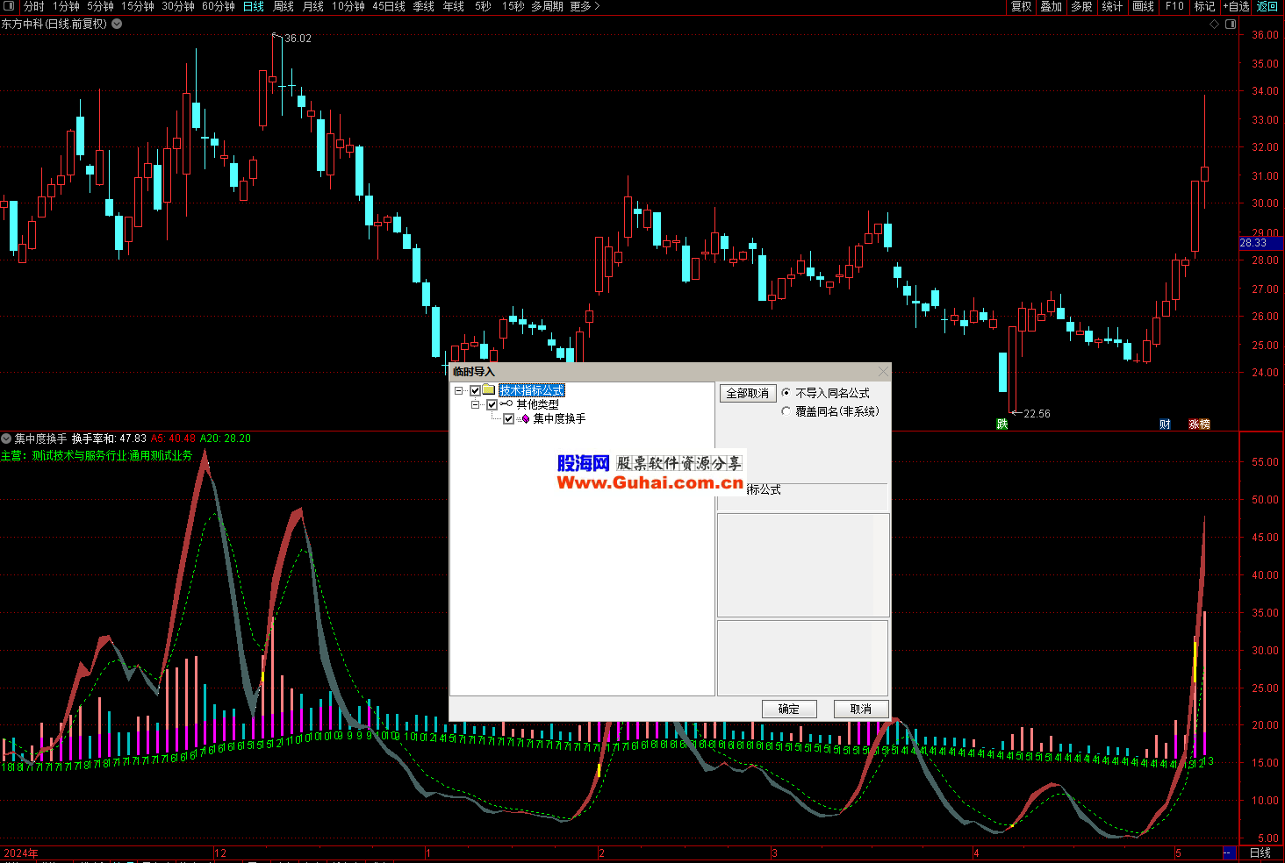The height and width of the screenshot is (863, 1285).
Task: Switch to the 10分钟 period
Action: pos(348,6)
